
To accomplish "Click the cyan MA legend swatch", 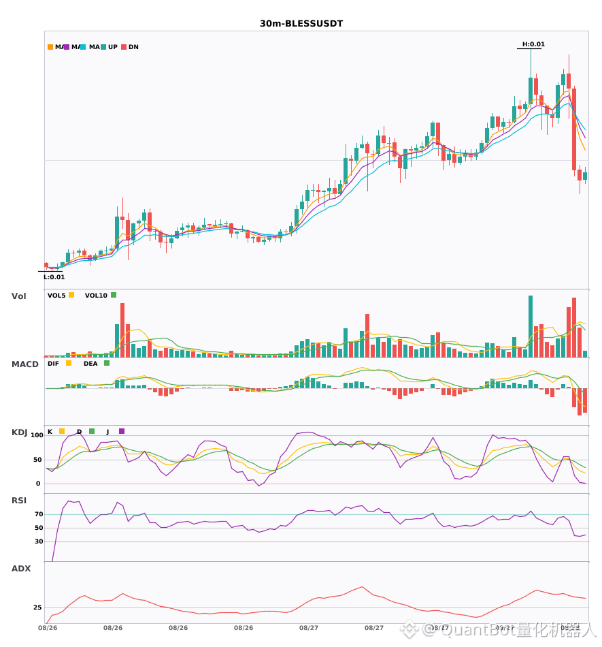I will coord(83,47).
